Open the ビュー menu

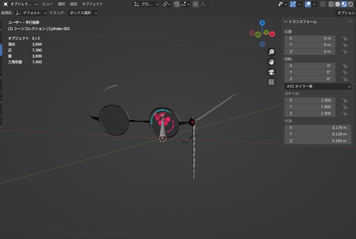click(48, 4)
